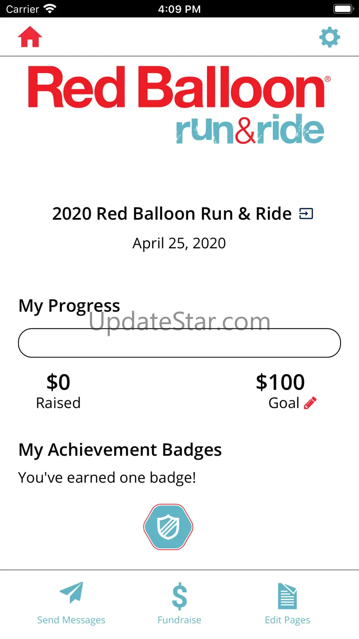Click the event switch icon beside title
The width and height of the screenshot is (359, 639).
point(306,214)
